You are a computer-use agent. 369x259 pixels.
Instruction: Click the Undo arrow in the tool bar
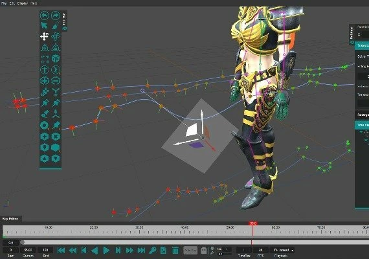pyautogui.click(x=45, y=16)
